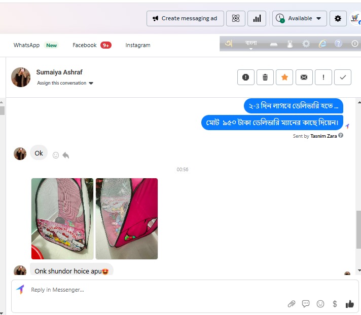Open saved replies speech bubble icon
The width and height of the screenshot is (361, 315).
coord(306,304)
